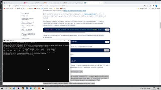Go to Шаг 4 in contents
This screenshot has width=161, height=90.
point(28,34)
